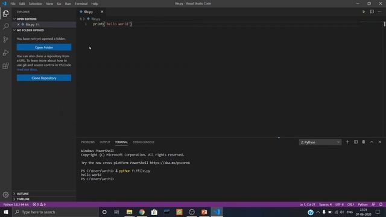Switch to the Output panel tab
Image resolution: width=386 pixels, height=217 pixels.
[x=105, y=142]
